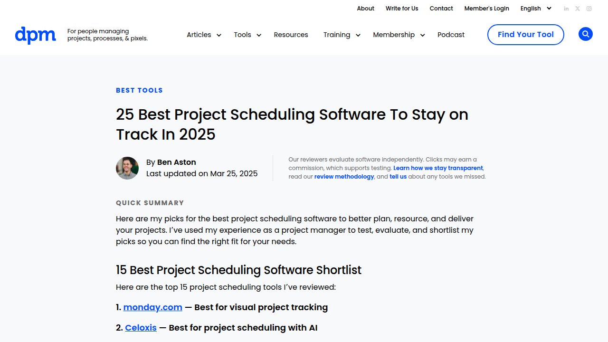Click the Last updated on Mar 25, 2025 text
Screen dimensions: 608x342
(202, 174)
